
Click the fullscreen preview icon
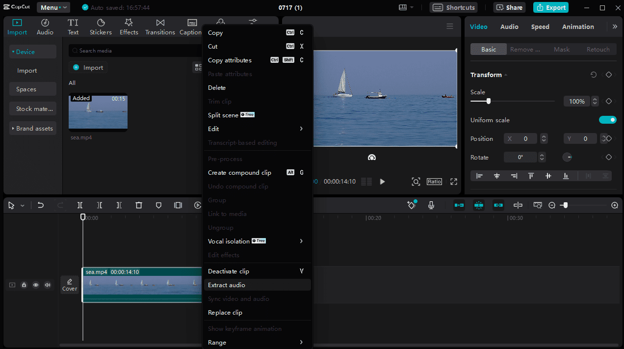(x=454, y=182)
